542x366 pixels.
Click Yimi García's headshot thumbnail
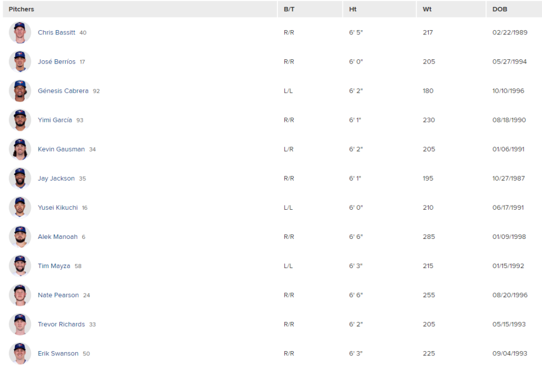pyautogui.click(x=20, y=120)
